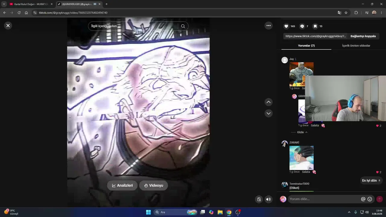Open a new browser tab

coord(106,4)
